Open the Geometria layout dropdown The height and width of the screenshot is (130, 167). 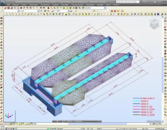click(105, 8)
